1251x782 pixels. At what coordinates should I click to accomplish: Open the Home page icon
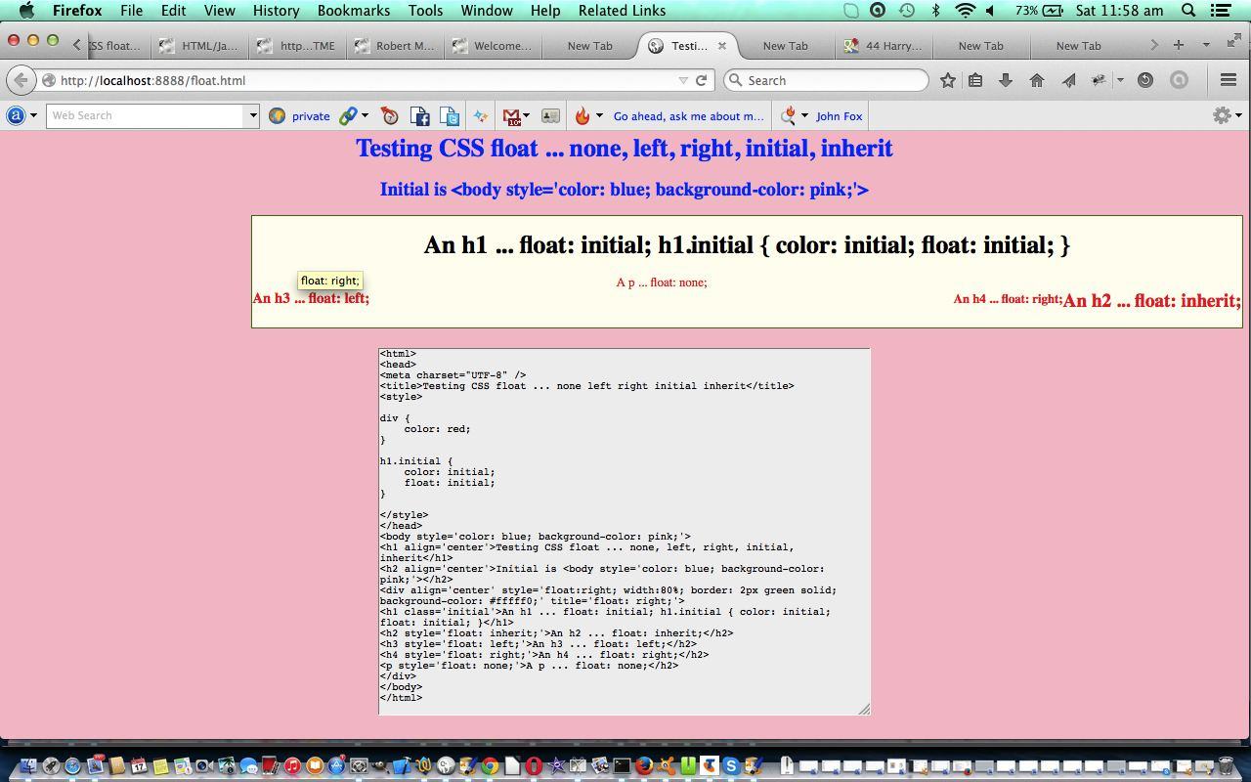(1036, 80)
